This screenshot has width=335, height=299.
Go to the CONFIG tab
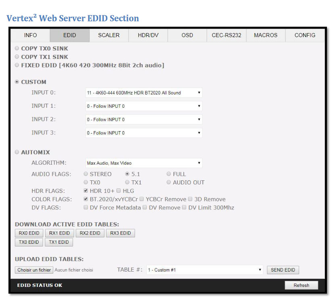(x=304, y=36)
